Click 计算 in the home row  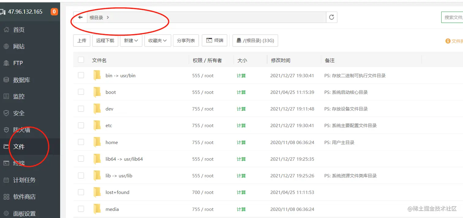[241, 142]
